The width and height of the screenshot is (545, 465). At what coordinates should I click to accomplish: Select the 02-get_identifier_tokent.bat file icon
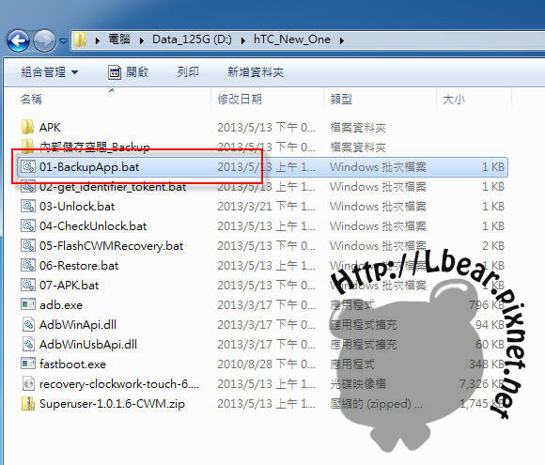pyautogui.click(x=28, y=187)
